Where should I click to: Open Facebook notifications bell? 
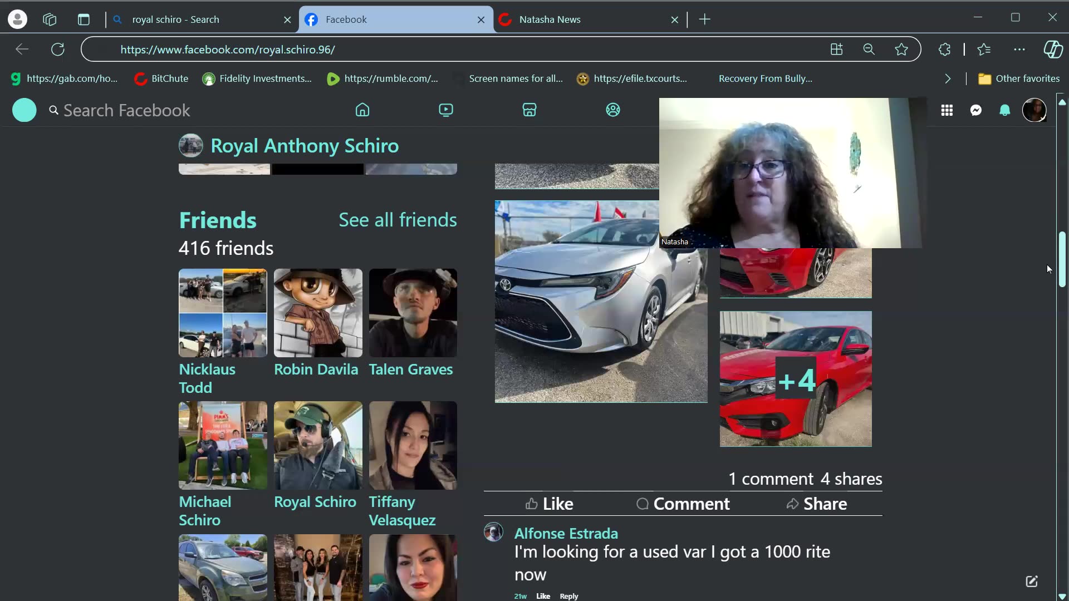point(1005,111)
